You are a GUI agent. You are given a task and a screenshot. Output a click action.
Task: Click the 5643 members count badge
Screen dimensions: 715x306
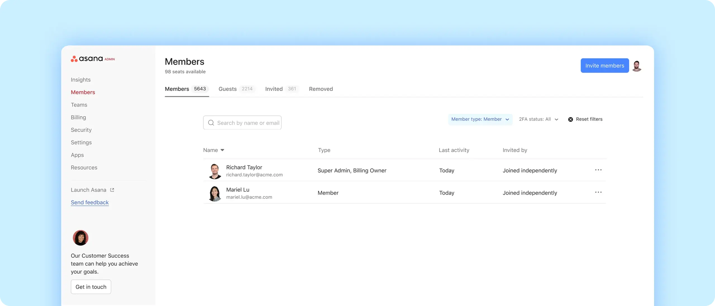pos(200,89)
